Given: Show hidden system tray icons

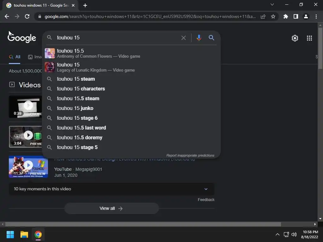Looking at the screenshot, I should click(278, 234).
